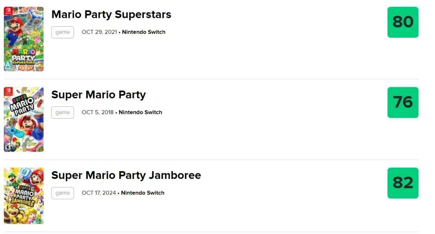
Task: Click the green 76 Metascore badge
Action: coord(403,103)
